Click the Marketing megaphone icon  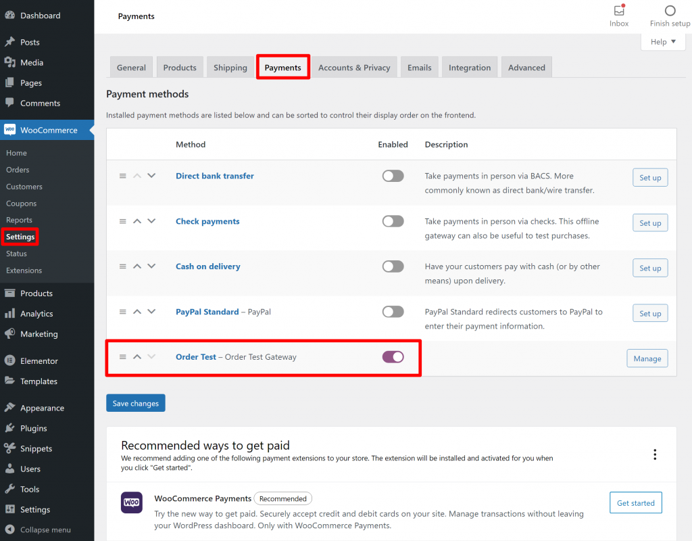pyautogui.click(x=10, y=334)
